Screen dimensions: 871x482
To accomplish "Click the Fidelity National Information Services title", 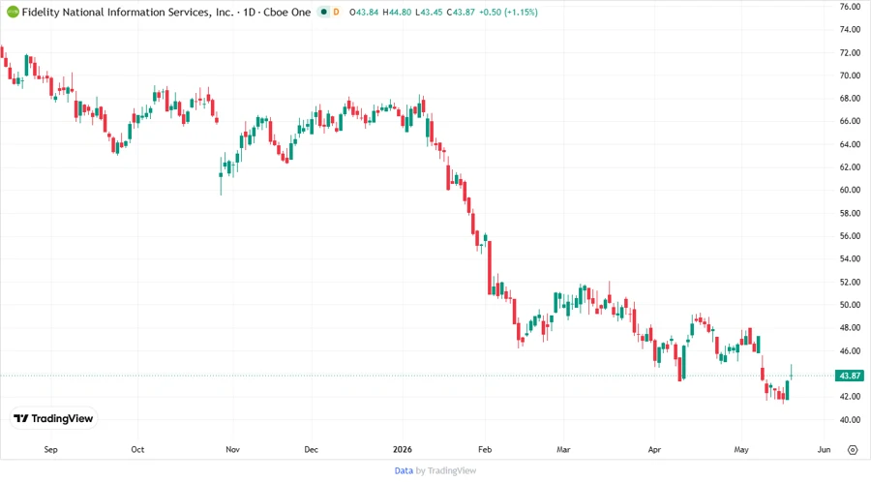I will [128, 12].
